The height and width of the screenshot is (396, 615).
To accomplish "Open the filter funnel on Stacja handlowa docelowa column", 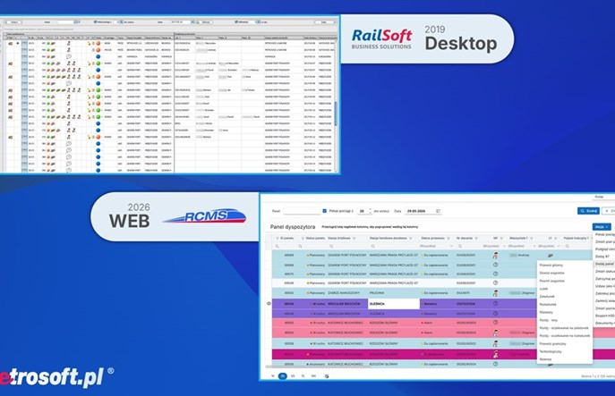I will (411, 238).
